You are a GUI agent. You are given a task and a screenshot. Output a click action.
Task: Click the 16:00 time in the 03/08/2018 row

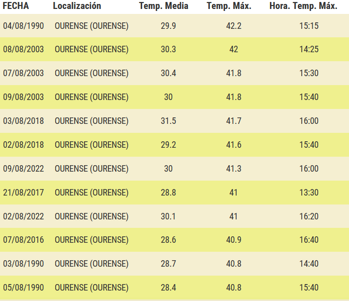[309, 121]
